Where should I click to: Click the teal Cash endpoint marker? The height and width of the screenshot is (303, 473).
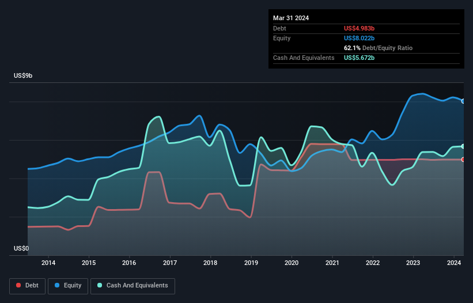click(463, 146)
